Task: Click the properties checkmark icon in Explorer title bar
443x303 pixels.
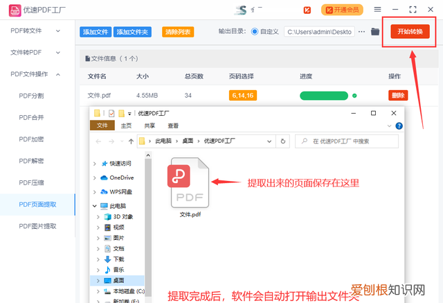Action: coord(111,114)
